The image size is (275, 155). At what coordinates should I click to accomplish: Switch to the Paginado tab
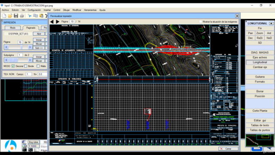coord(31,28)
